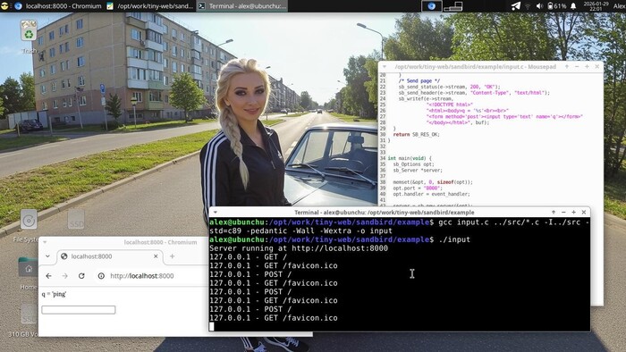Screen dimensions: 626x352
Task: Open the volume control in system tray
Action: pyautogui.click(x=539, y=6)
